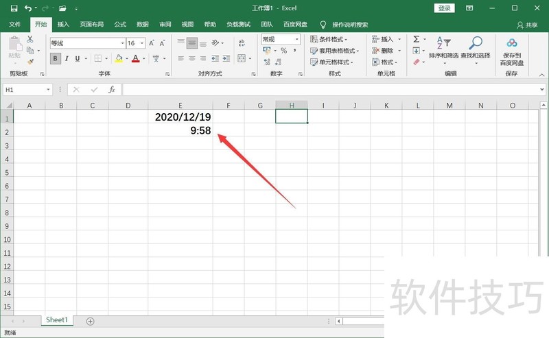Open the font color dropdown arrow
549x338 pixels.
click(144, 58)
